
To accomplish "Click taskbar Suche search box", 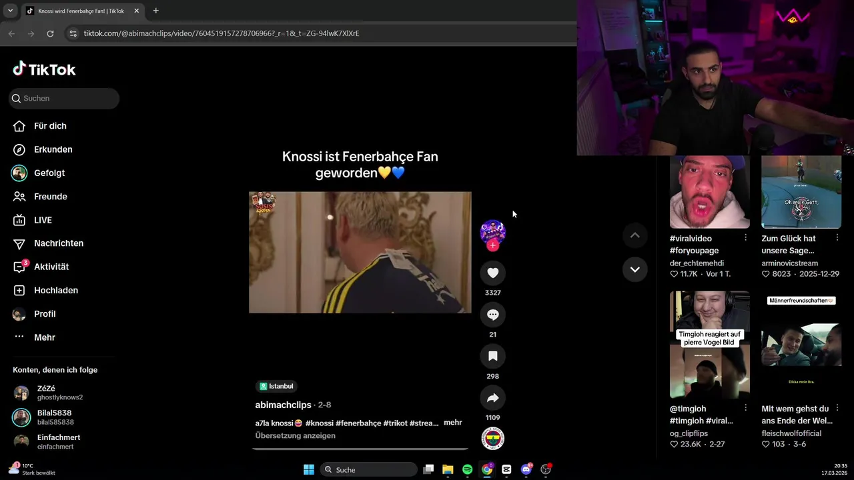I will [368, 469].
